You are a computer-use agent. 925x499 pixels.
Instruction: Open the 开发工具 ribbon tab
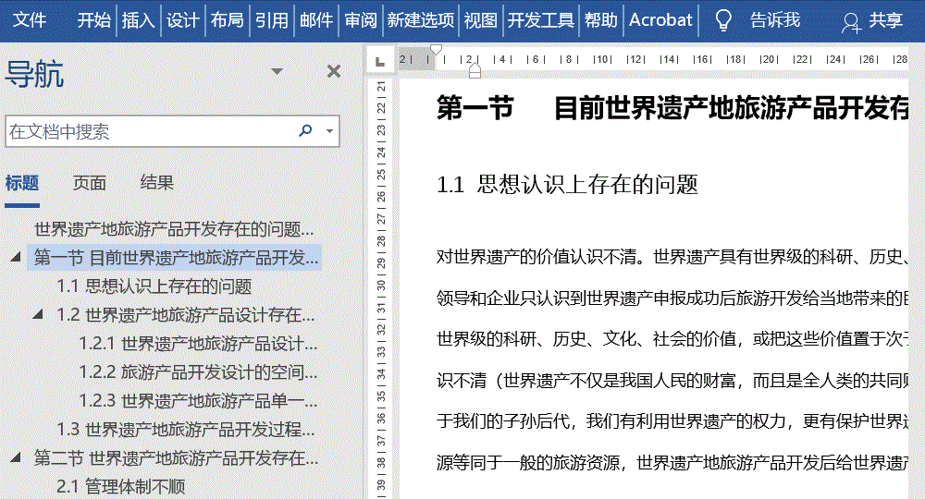coord(541,20)
